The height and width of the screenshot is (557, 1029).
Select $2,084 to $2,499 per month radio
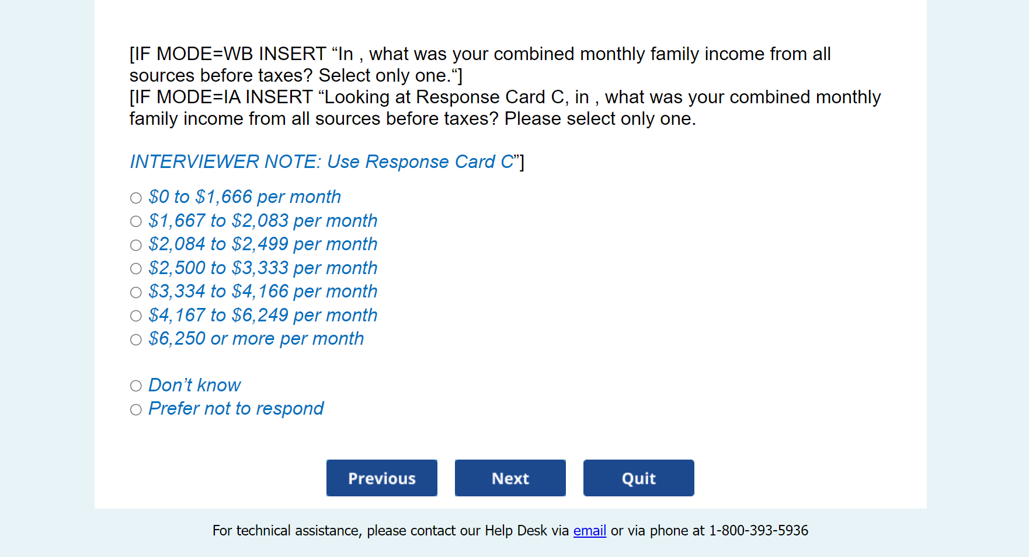point(136,246)
